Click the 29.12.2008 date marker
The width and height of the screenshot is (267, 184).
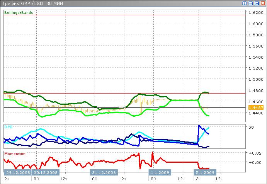(17, 172)
